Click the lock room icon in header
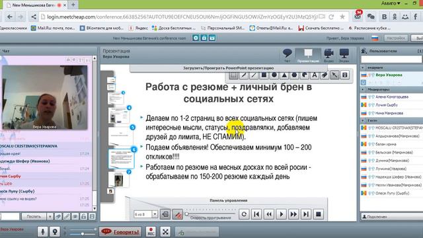Viewport: 423px width, 238px height. click(x=204, y=38)
